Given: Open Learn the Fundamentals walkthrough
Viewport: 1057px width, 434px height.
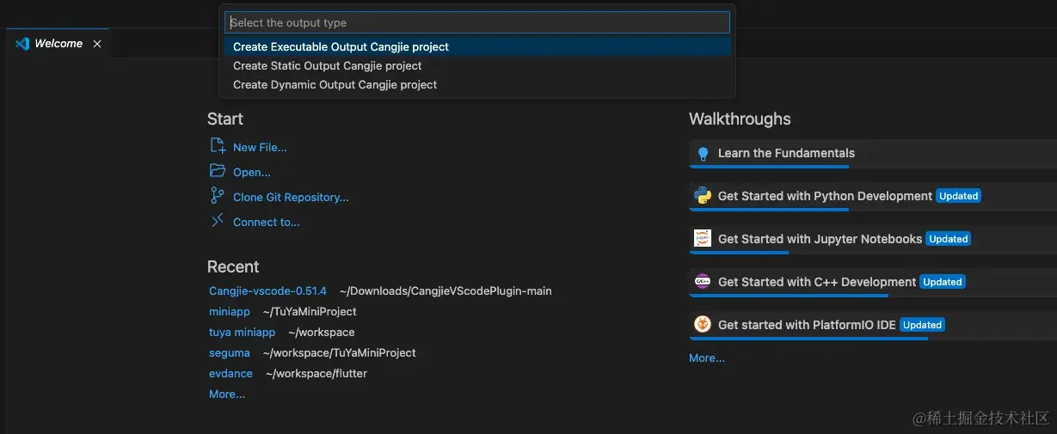Looking at the screenshot, I should point(872,154).
